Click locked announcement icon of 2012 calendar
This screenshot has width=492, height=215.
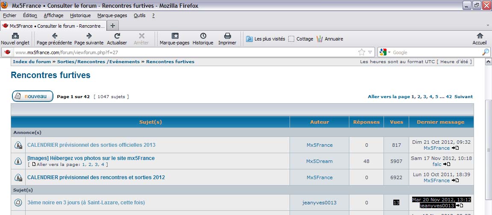click(18, 178)
